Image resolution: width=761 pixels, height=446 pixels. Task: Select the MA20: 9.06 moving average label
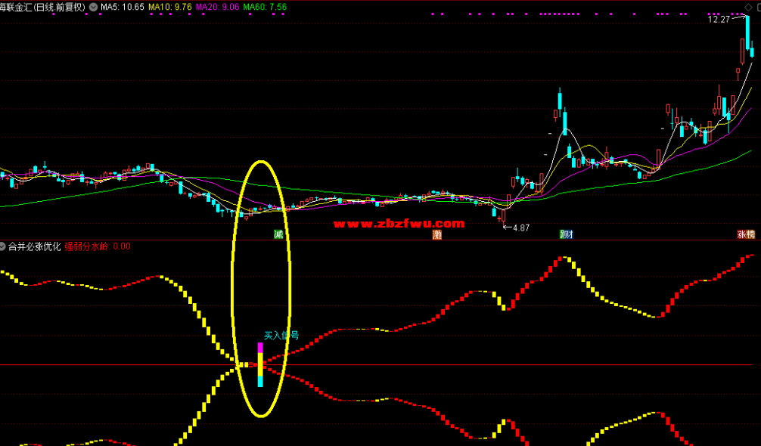click(217, 7)
